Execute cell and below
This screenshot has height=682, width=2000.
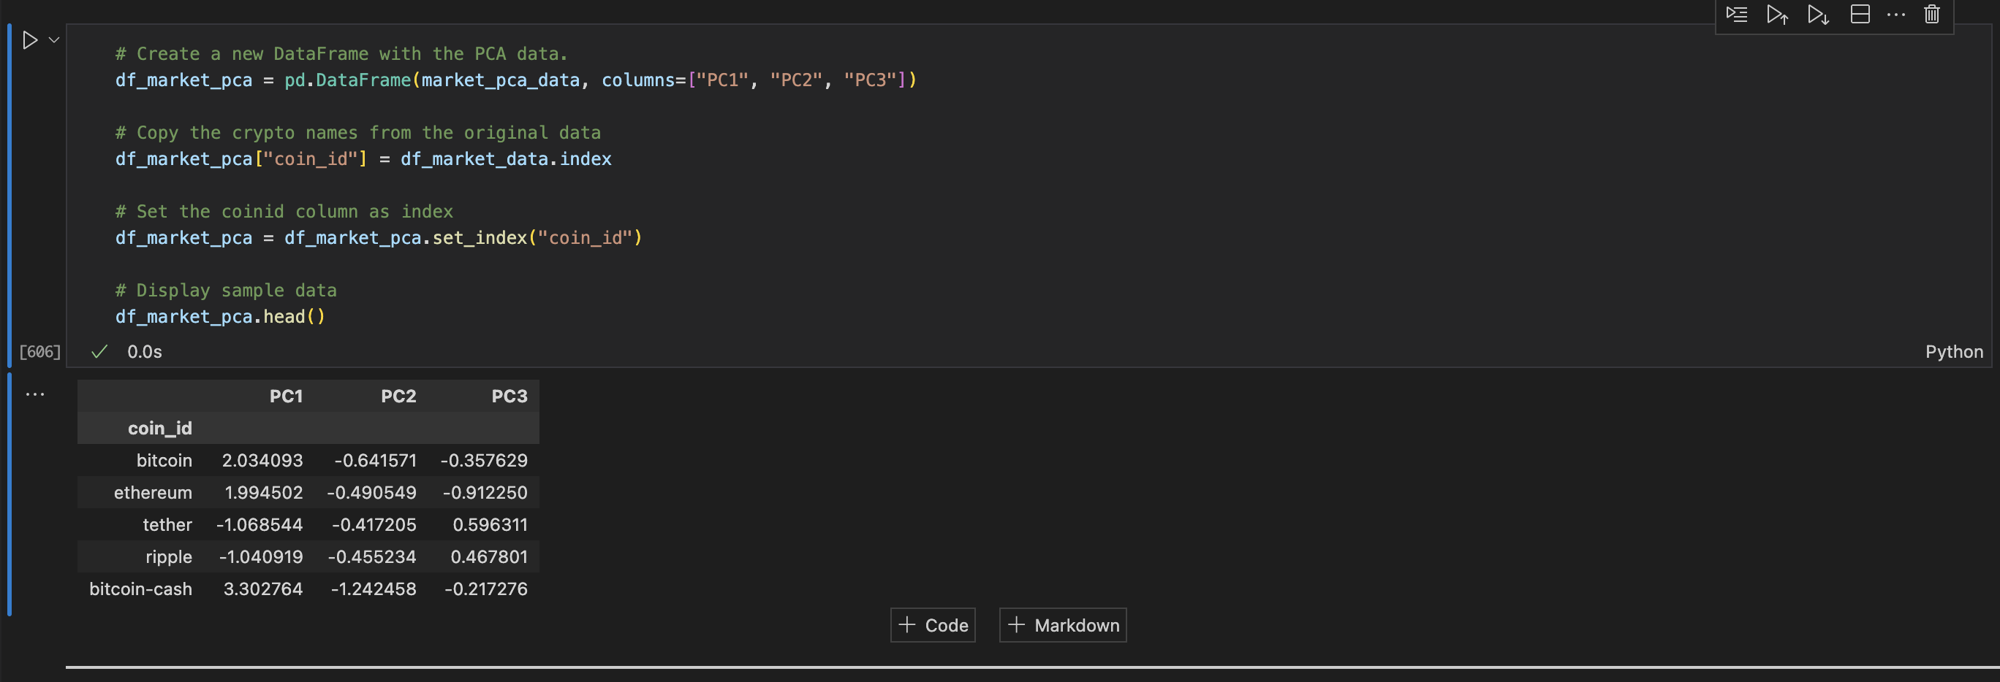(x=1817, y=14)
